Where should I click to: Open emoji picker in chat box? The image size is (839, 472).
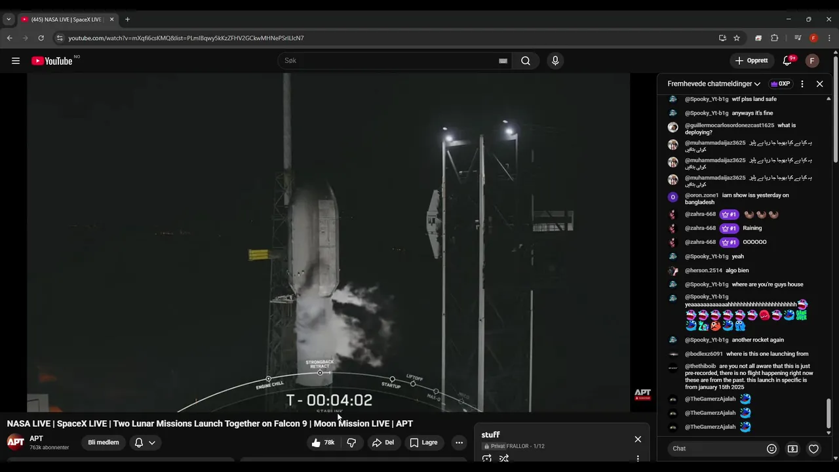[x=771, y=448]
